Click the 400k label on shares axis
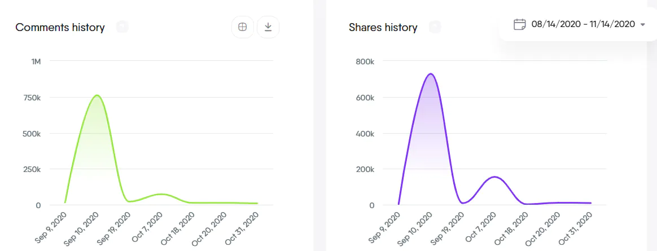The height and width of the screenshot is (251, 657). [x=365, y=134]
